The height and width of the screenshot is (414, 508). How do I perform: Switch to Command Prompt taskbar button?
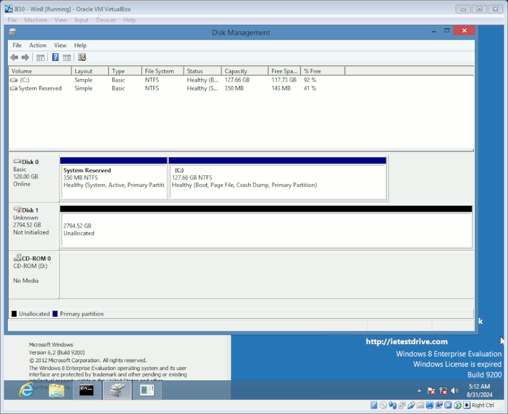(x=86, y=390)
